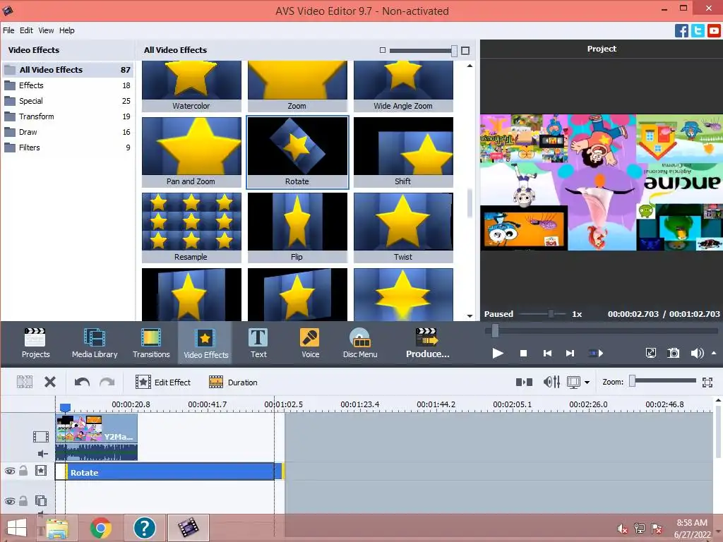Choose the Wide Angle Zoom effect

(x=403, y=86)
